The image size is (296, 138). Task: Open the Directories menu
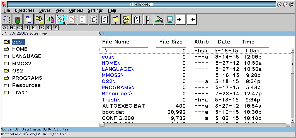tap(25, 10)
